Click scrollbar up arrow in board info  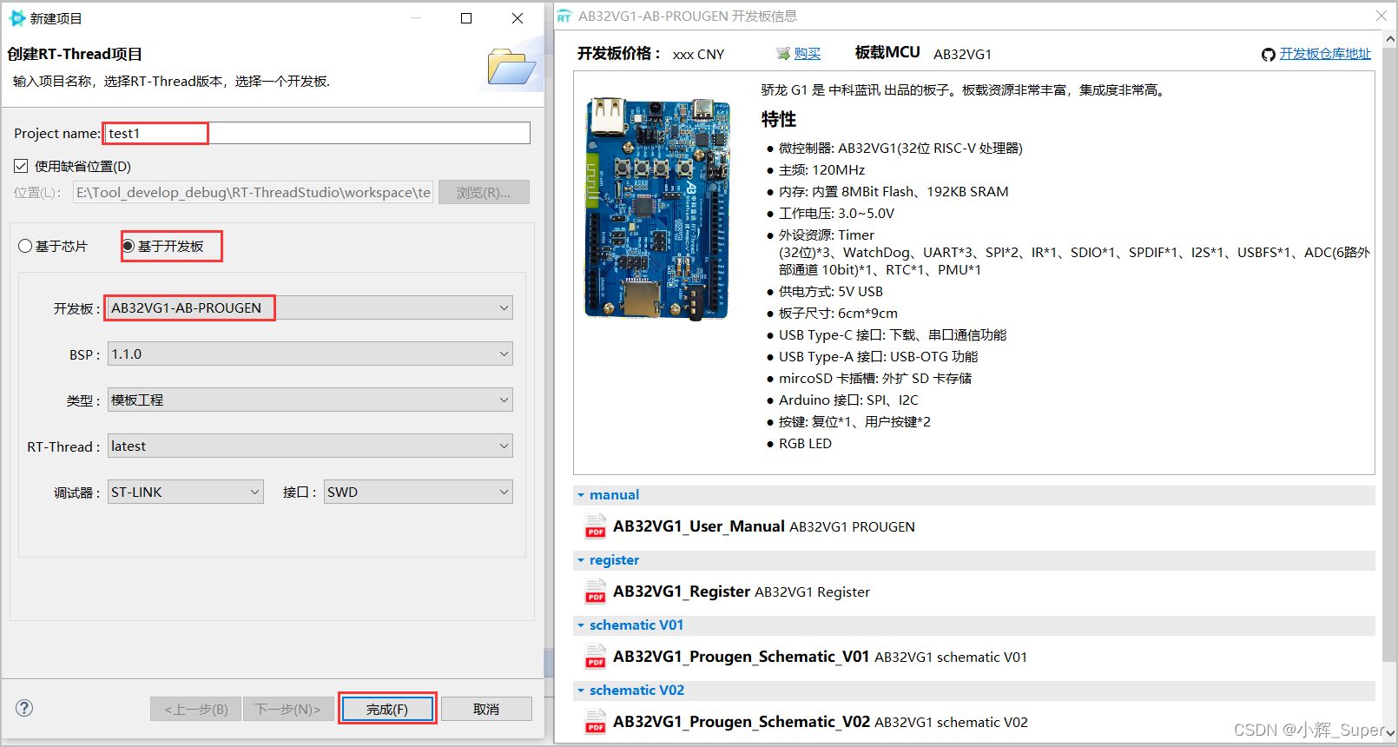click(1390, 39)
